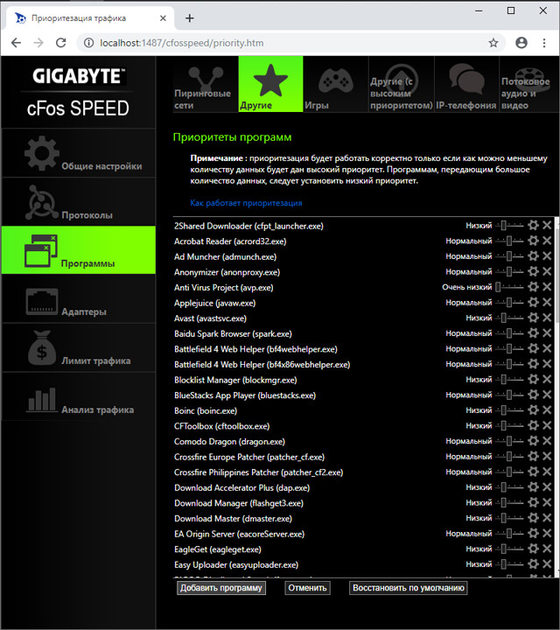Open Chrome profile account icon

click(521, 43)
